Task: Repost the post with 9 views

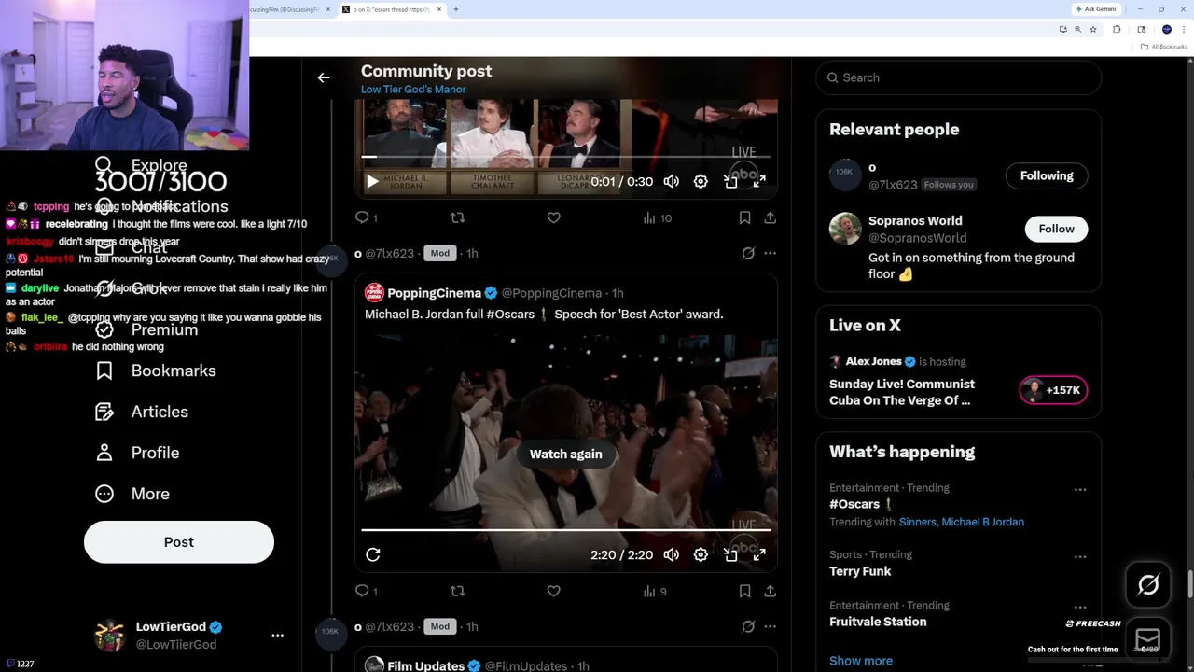Action: (x=457, y=591)
